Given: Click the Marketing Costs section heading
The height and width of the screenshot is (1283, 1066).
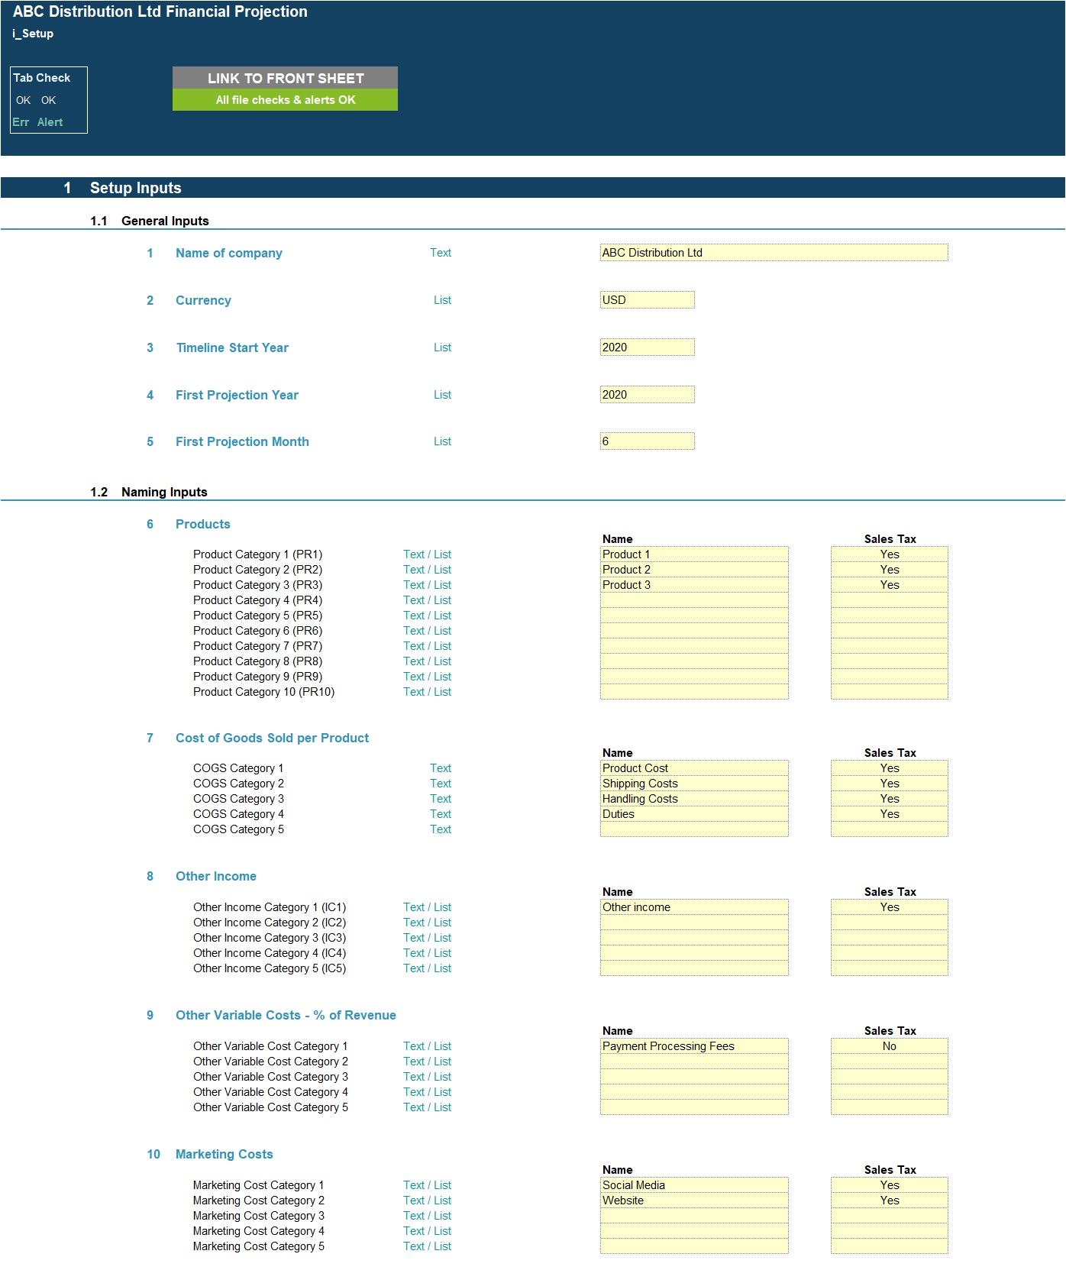Looking at the screenshot, I should pyautogui.click(x=225, y=1154).
